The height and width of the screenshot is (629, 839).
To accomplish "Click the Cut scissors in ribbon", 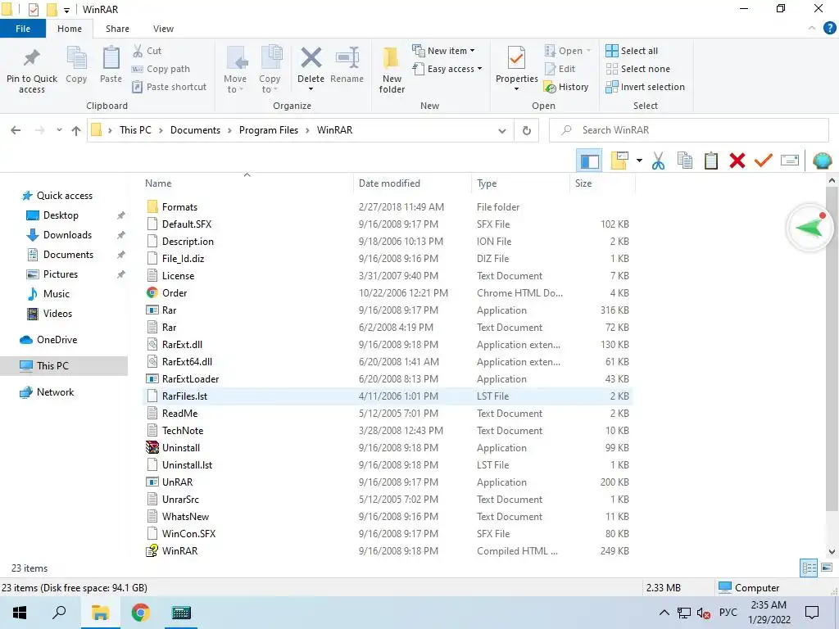I will click(138, 51).
